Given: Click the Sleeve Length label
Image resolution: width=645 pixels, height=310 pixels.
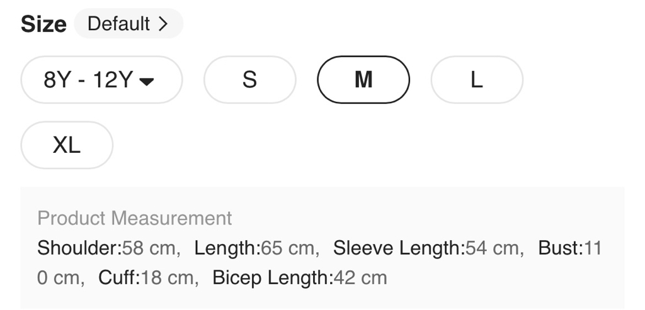Looking at the screenshot, I should 397,248.
